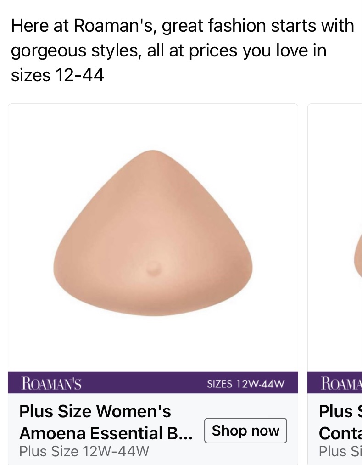The width and height of the screenshot is (362, 465).
Task: Tap the second card's Conta... title line
Action: tap(340, 433)
